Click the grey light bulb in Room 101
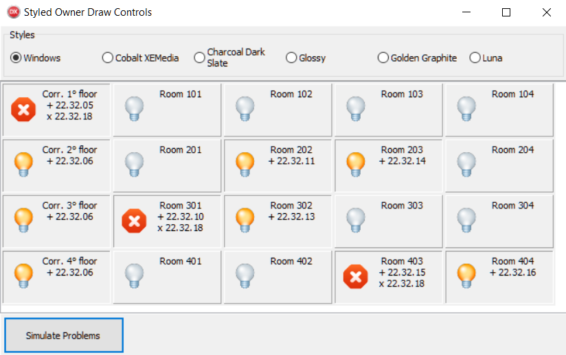The width and height of the screenshot is (566, 355). (135, 108)
